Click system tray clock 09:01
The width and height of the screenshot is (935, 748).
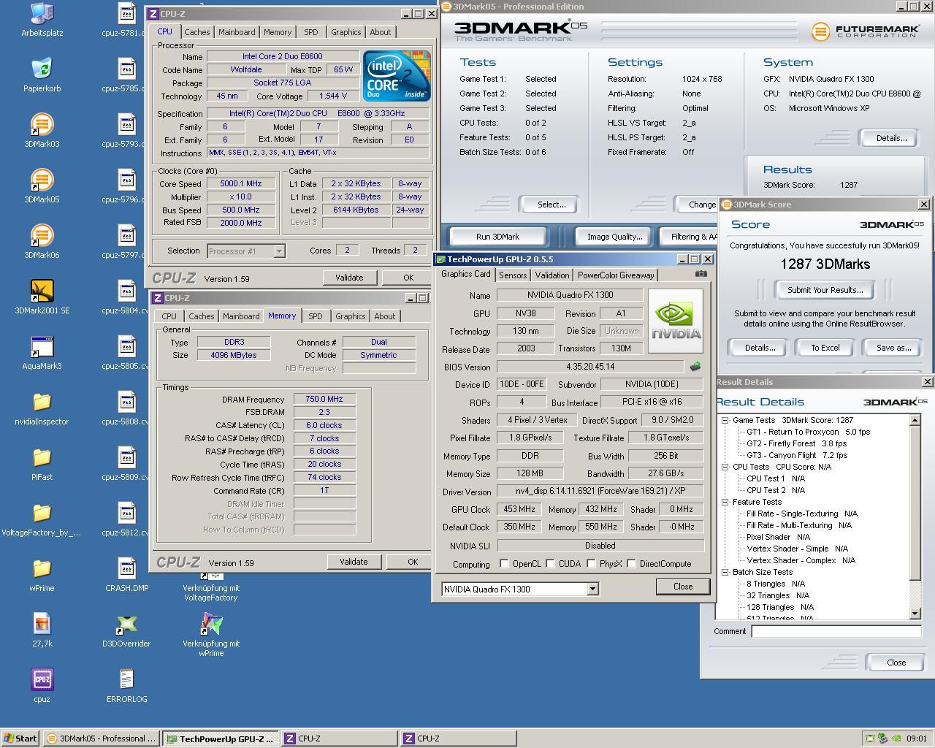pyautogui.click(x=916, y=739)
